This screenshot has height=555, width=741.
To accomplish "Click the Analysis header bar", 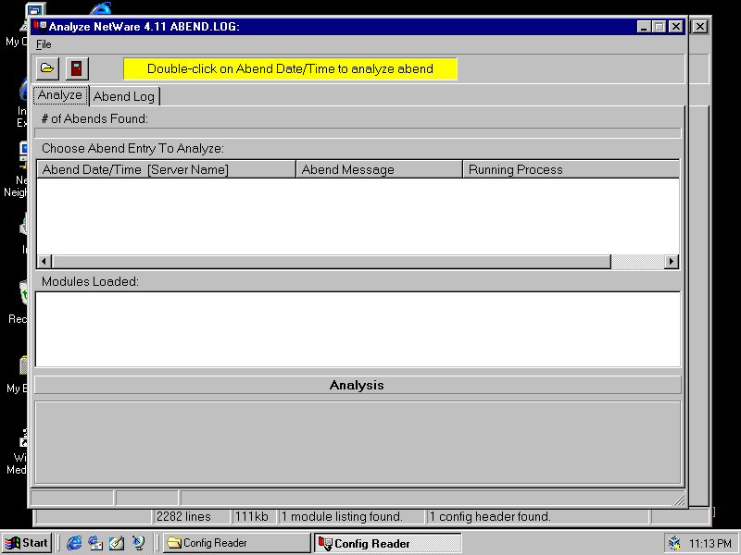I will point(358,385).
